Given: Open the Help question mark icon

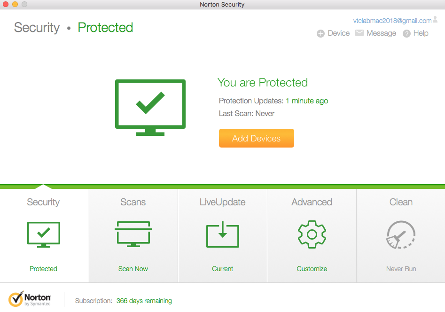Looking at the screenshot, I should coord(406,33).
